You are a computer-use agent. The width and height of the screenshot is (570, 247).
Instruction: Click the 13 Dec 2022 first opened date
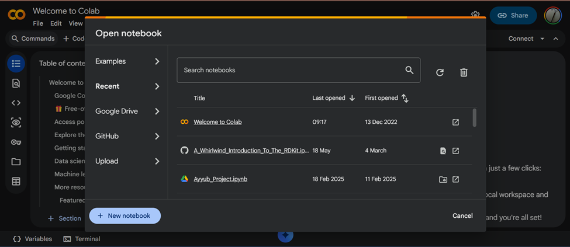(x=381, y=122)
